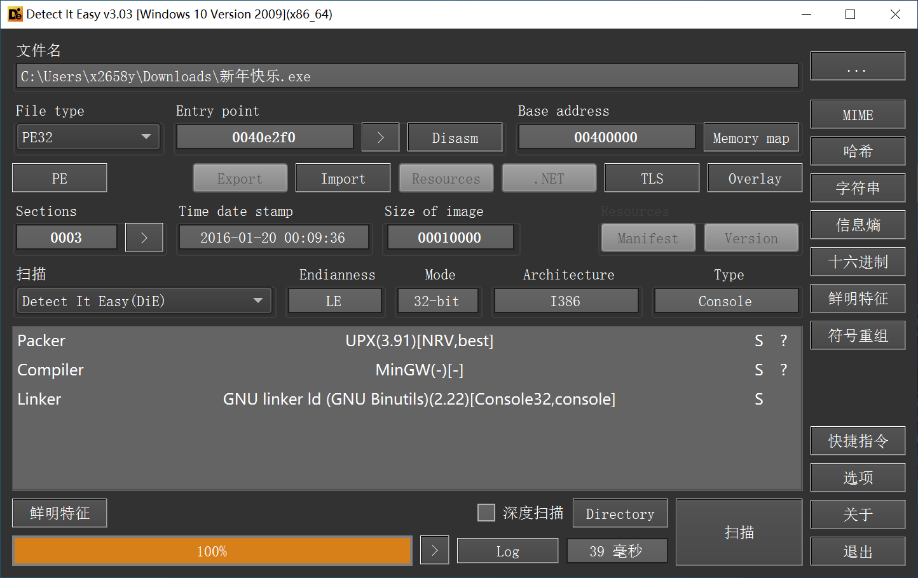
Task: Open the Detect It Easy(DiE) scan dropdown
Action: pos(144,301)
